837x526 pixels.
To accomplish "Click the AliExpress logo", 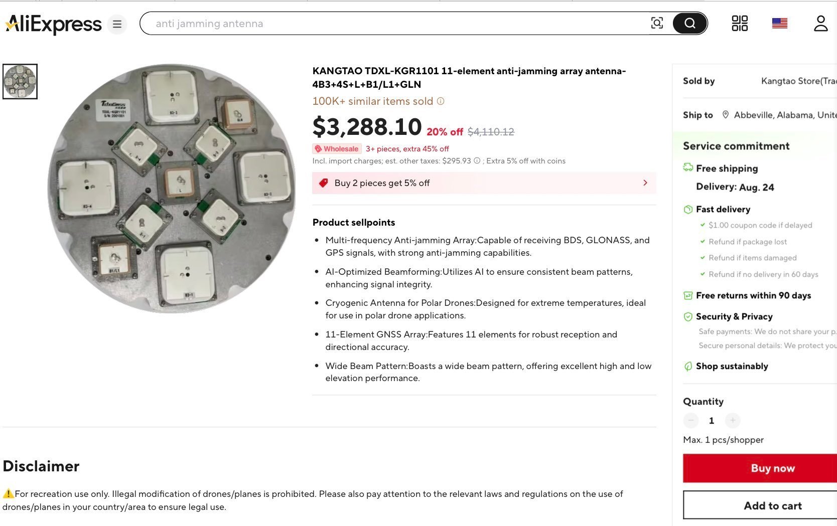I will [54, 24].
